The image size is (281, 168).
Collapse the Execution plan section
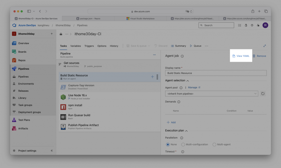186,131
